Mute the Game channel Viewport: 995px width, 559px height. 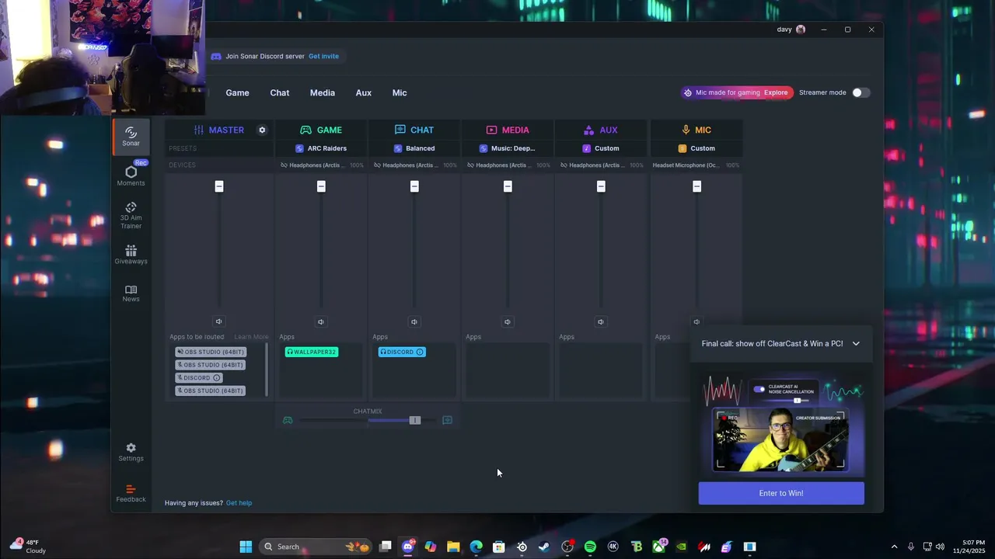coord(321,321)
